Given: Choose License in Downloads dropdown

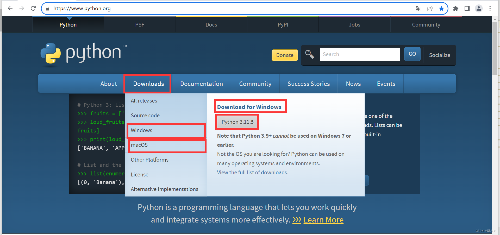Looking at the screenshot, I should (166, 175).
